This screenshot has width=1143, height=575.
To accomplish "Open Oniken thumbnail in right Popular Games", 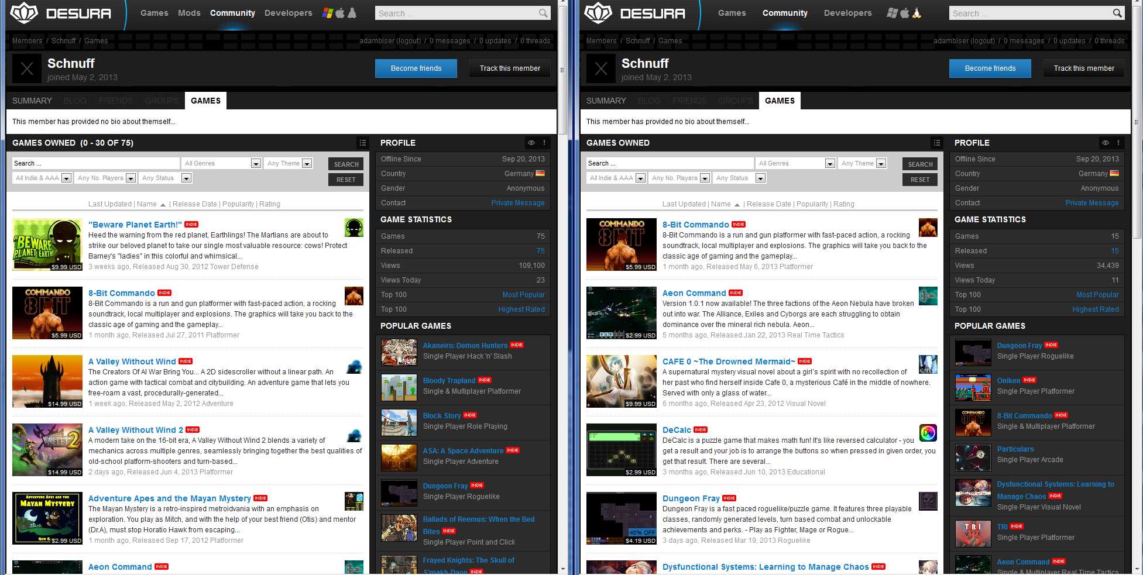I will point(973,387).
